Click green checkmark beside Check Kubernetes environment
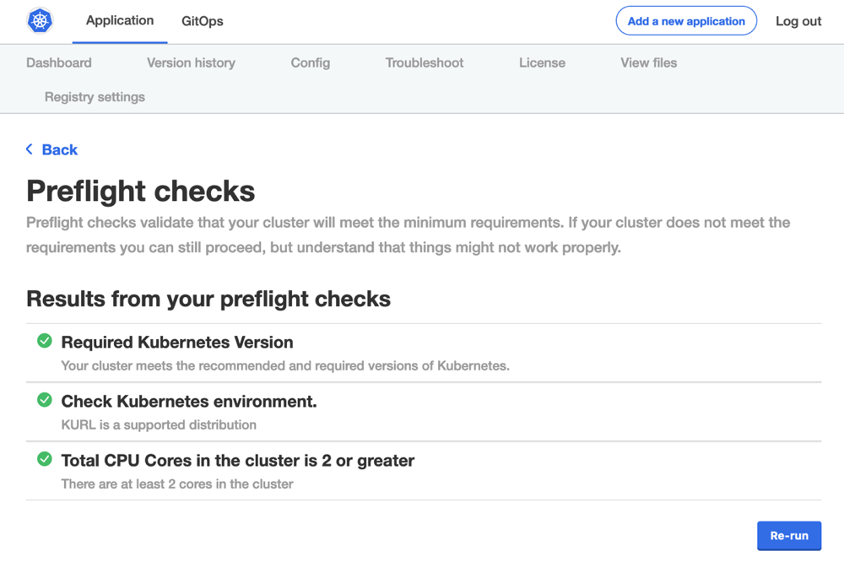The image size is (844, 562). click(x=45, y=400)
